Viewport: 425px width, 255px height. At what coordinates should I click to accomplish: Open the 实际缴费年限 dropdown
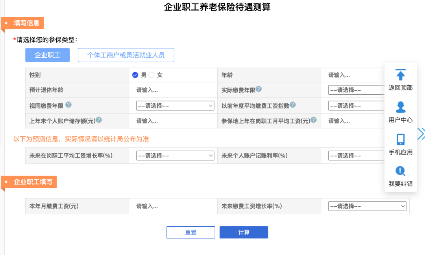pos(356,90)
